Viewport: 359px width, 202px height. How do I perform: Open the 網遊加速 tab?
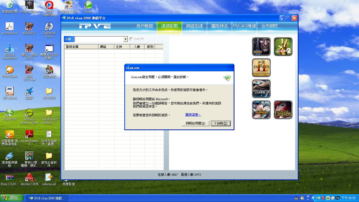point(194,26)
